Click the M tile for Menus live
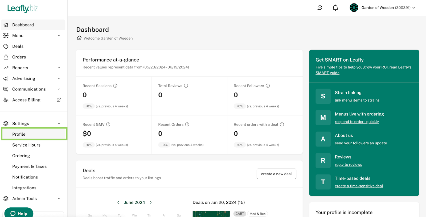 coord(323,118)
